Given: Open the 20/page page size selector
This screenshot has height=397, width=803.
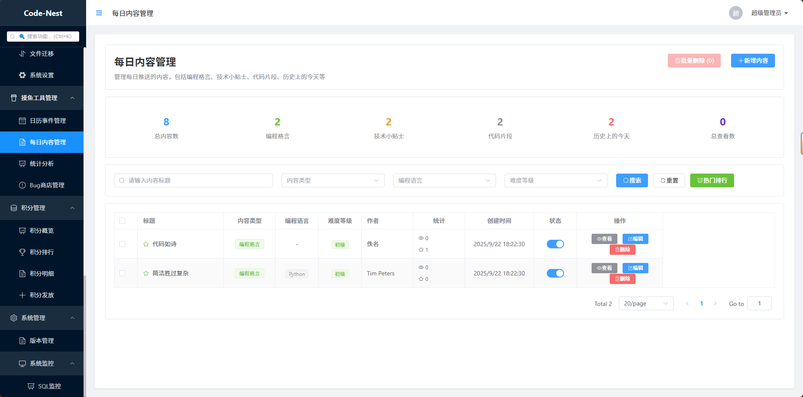Looking at the screenshot, I should [x=645, y=303].
